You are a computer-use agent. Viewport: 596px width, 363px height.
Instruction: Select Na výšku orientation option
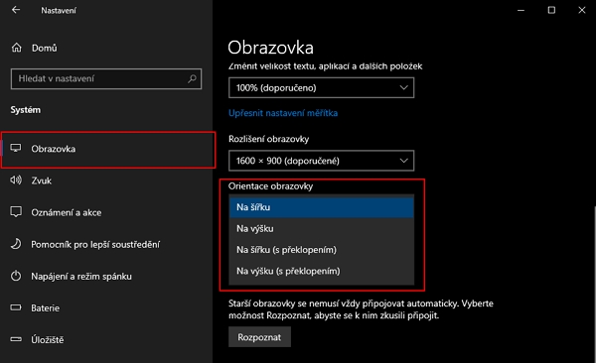click(x=321, y=228)
